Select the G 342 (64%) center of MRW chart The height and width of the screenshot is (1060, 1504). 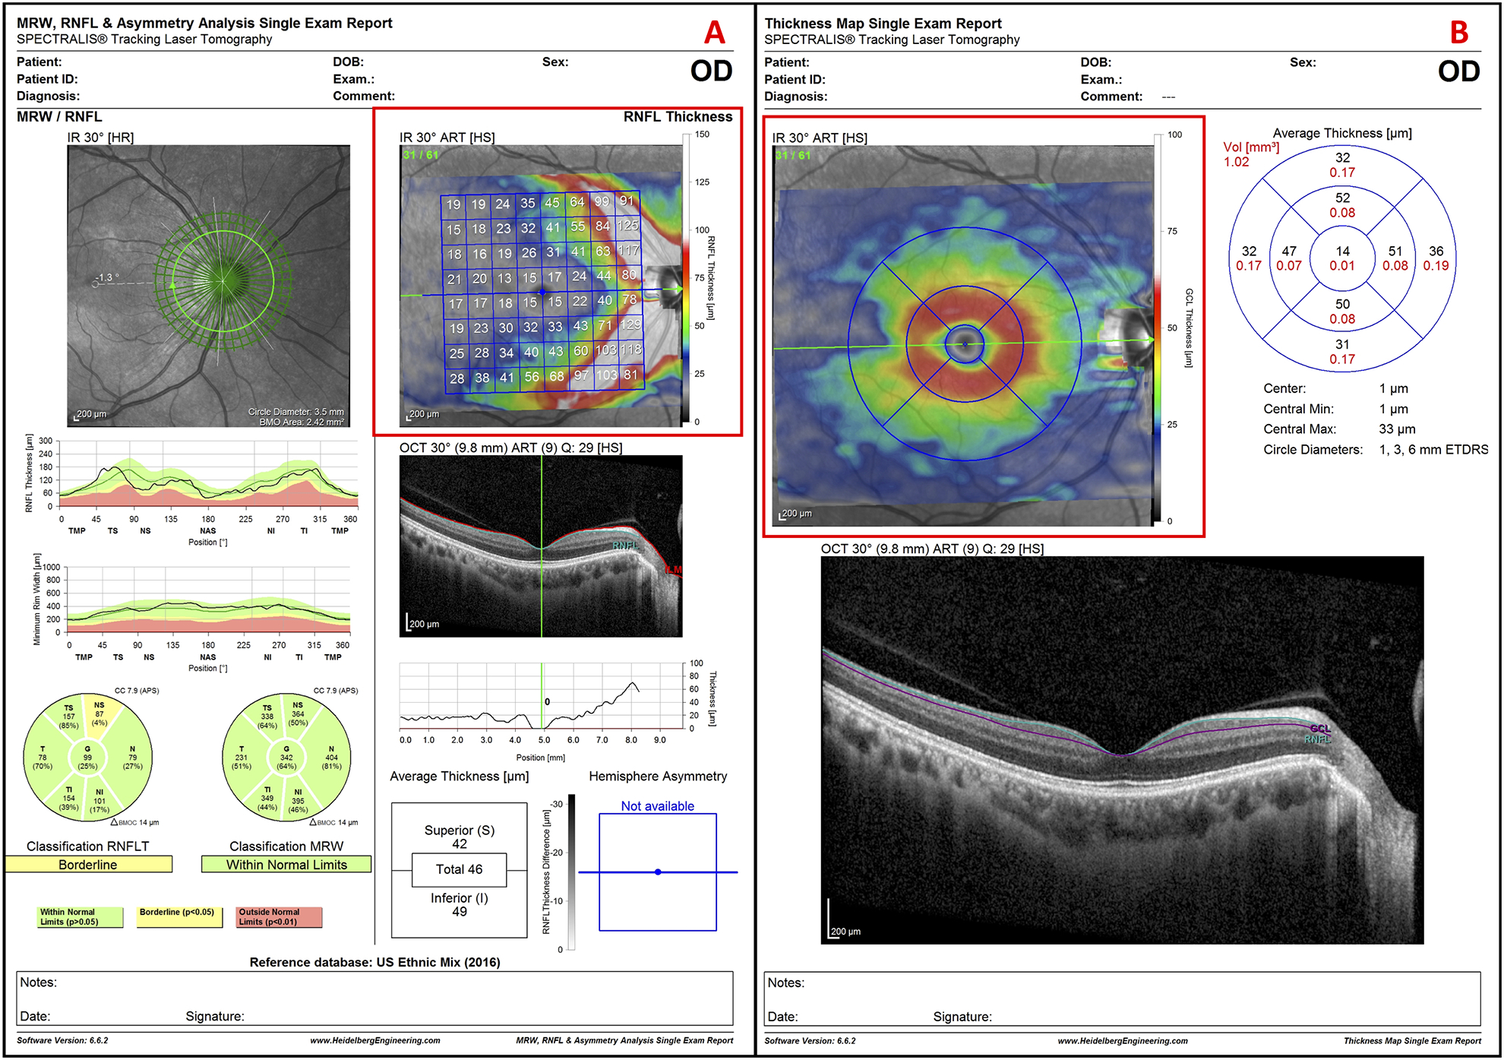pos(286,757)
